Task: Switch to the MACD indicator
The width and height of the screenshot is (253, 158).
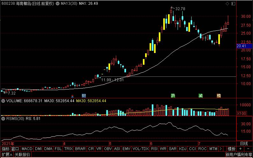Action: [x=27, y=149]
